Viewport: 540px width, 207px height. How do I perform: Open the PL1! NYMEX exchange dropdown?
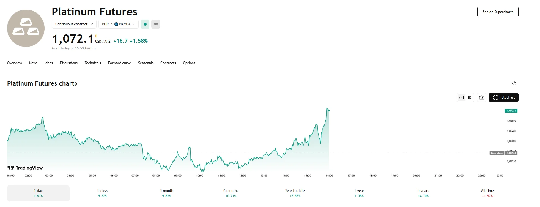coord(119,24)
